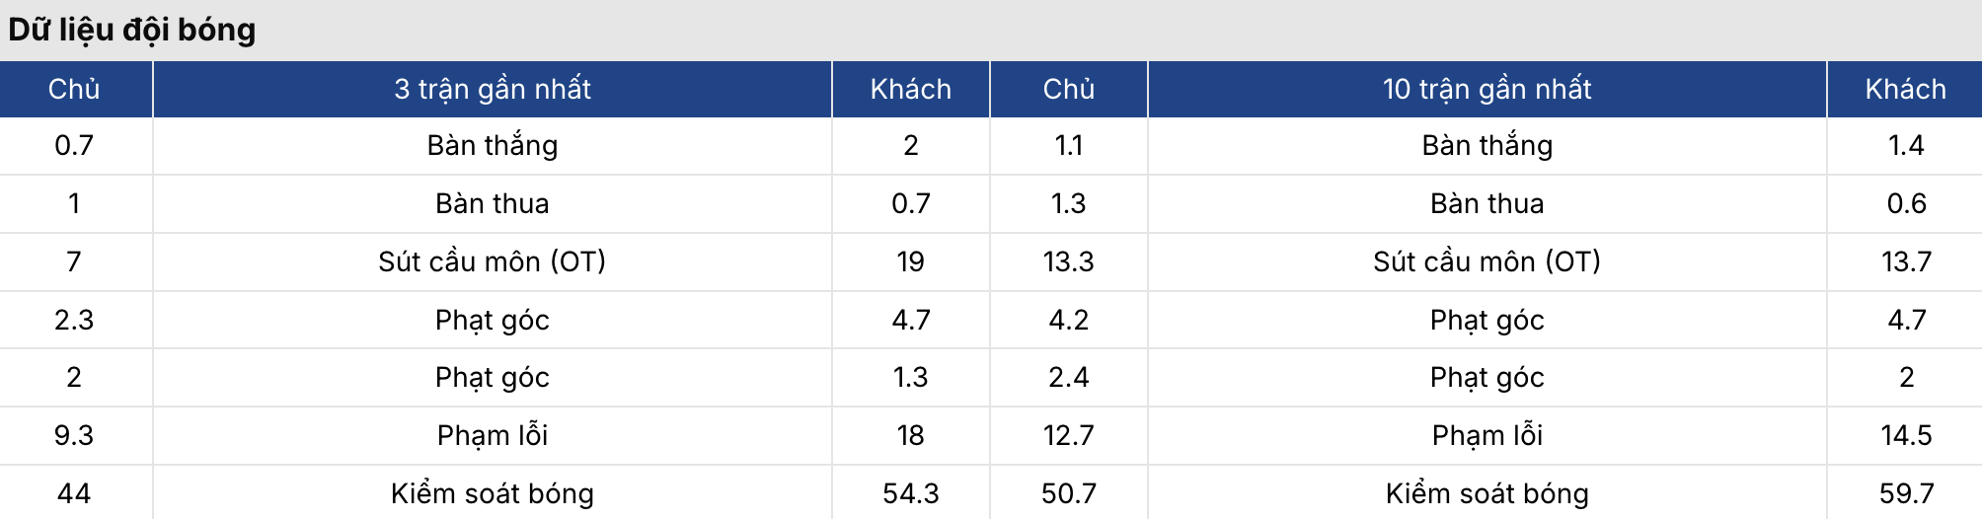
Task: Select the away shots value 19
Action: [x=910, y=261]
